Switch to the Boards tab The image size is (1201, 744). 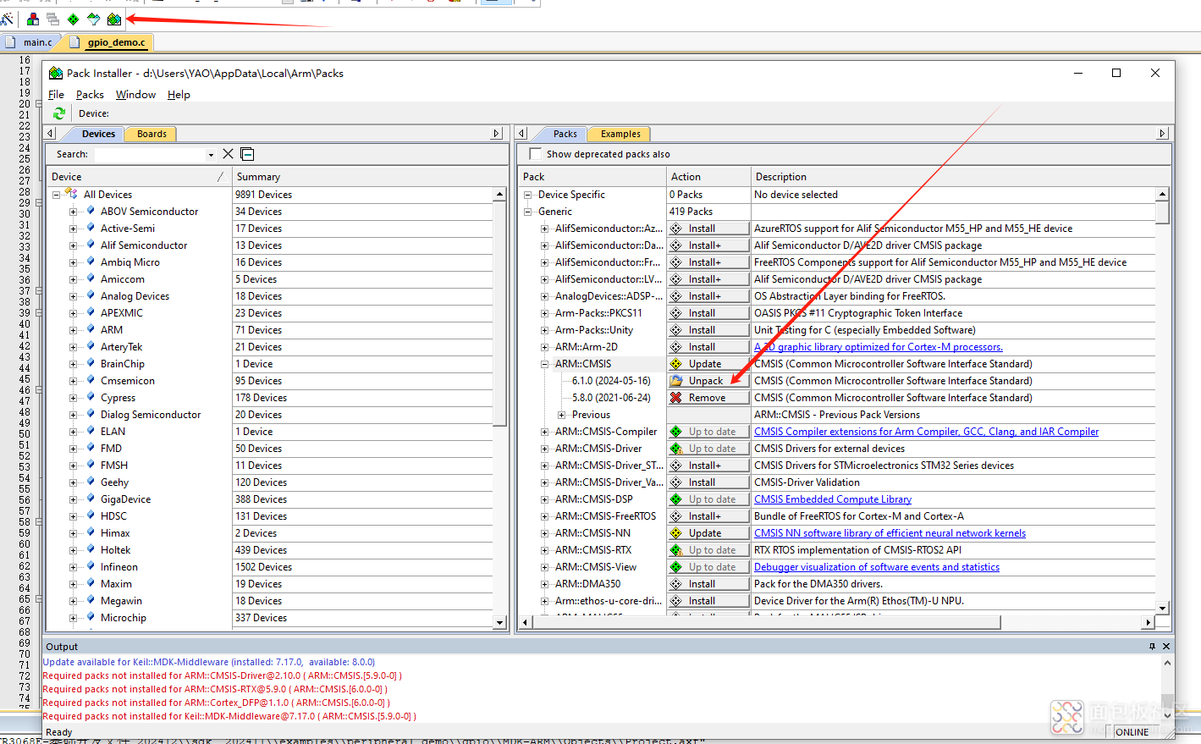tap(152, 134)
